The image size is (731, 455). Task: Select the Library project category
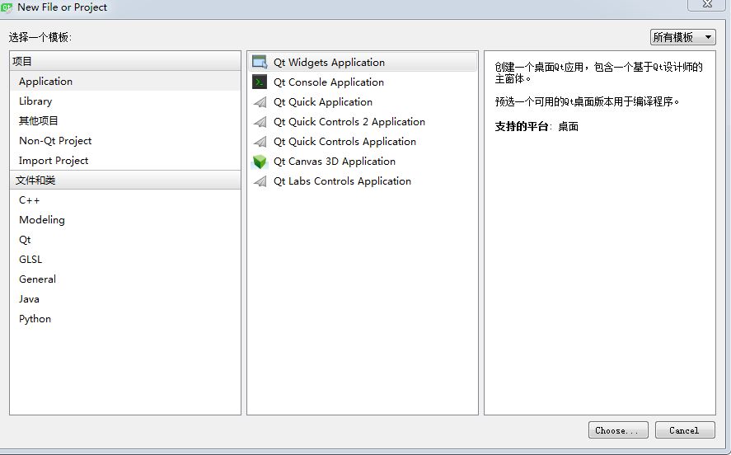coord(35,101)
